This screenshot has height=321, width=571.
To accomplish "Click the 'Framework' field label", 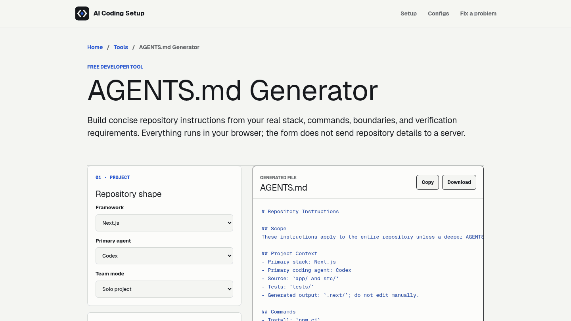I will click(x=109, y=208).
